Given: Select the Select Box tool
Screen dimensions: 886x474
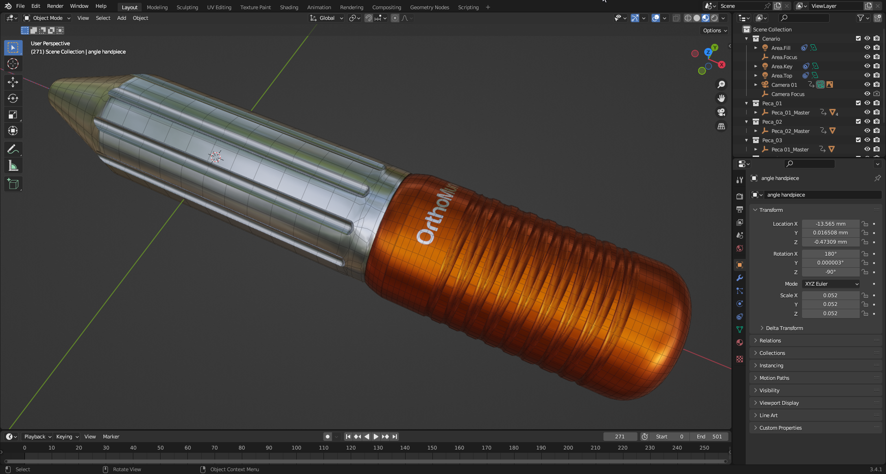Looking at the screenshot, I should [13, 48].
